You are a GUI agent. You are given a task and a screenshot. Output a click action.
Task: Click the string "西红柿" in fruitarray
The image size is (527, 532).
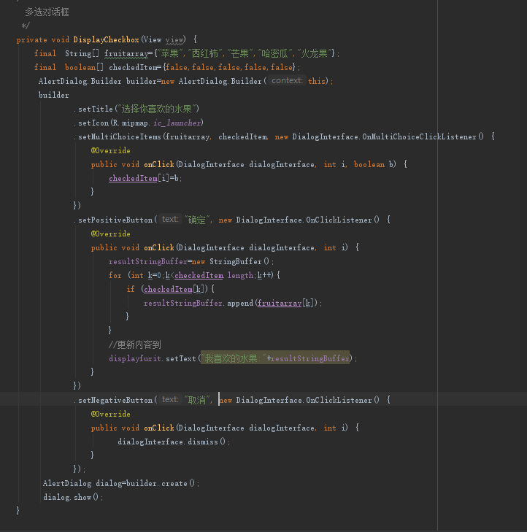click(205, 53)
